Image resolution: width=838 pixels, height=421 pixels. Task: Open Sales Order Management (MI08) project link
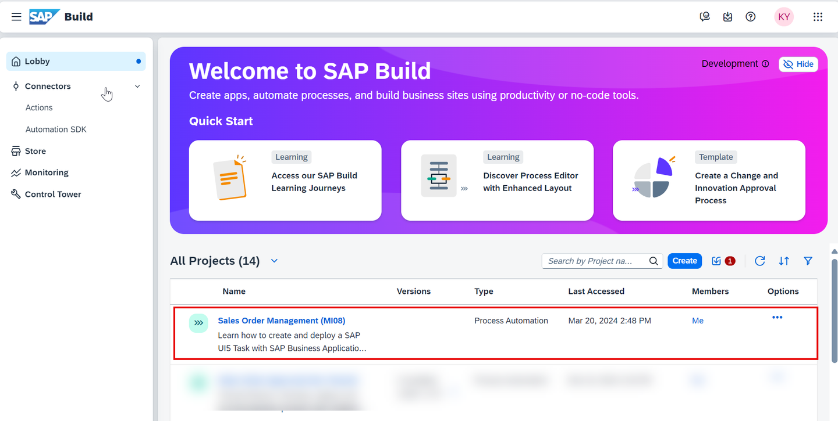[282, 321]
